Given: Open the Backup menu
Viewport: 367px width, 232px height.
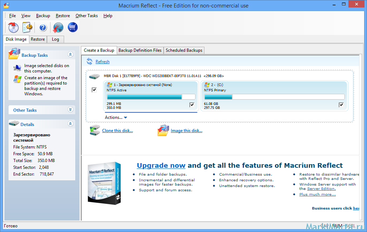Looking at the screenshot, I should (43, 16).
